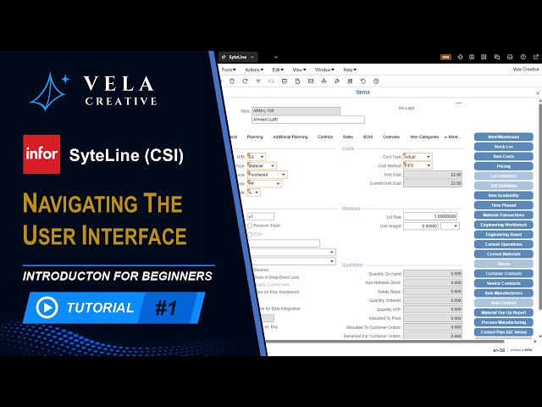Click the Item/Warehouse button
Screen dimensions: 542x407
pos(504,137)
